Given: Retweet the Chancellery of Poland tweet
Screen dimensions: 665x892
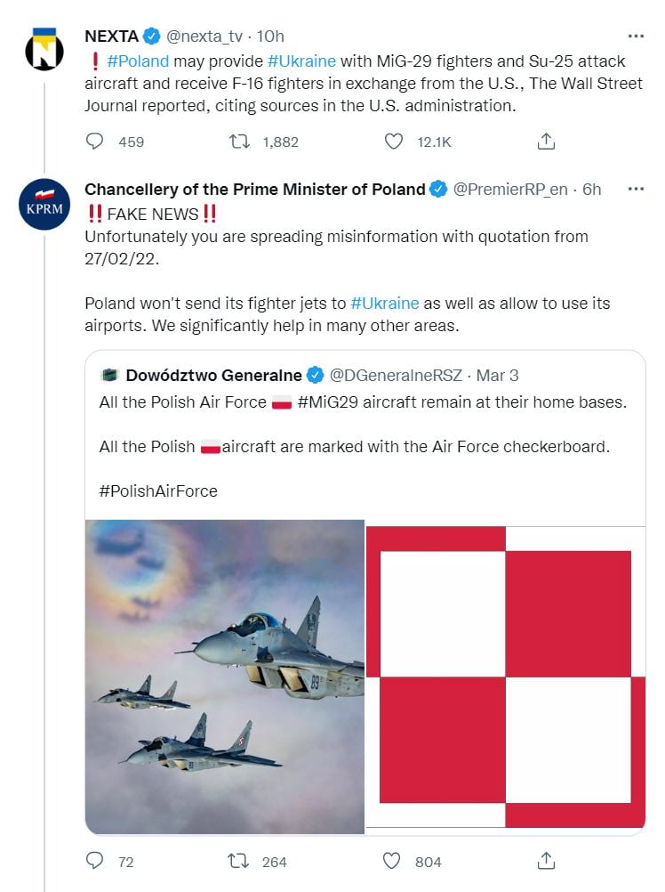Looking at the screenshot, I should pyautogui.click(x=237, y=861).
